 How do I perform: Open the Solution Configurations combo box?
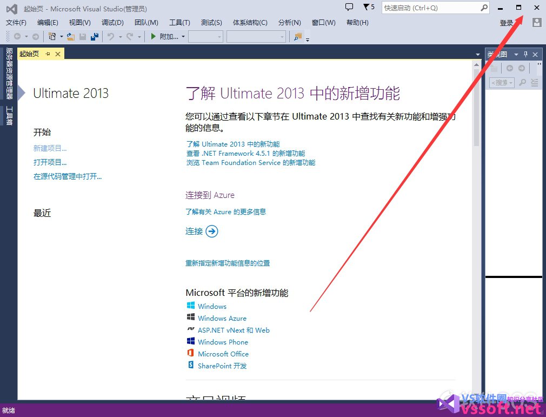pos(205,37)
